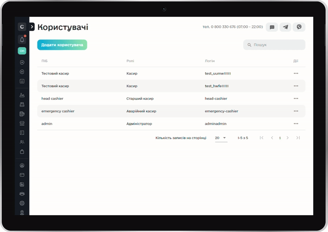328x232 pixels.
Task: Click the sidebar arrow-into-circle sign-in icon
Action: 22,62
